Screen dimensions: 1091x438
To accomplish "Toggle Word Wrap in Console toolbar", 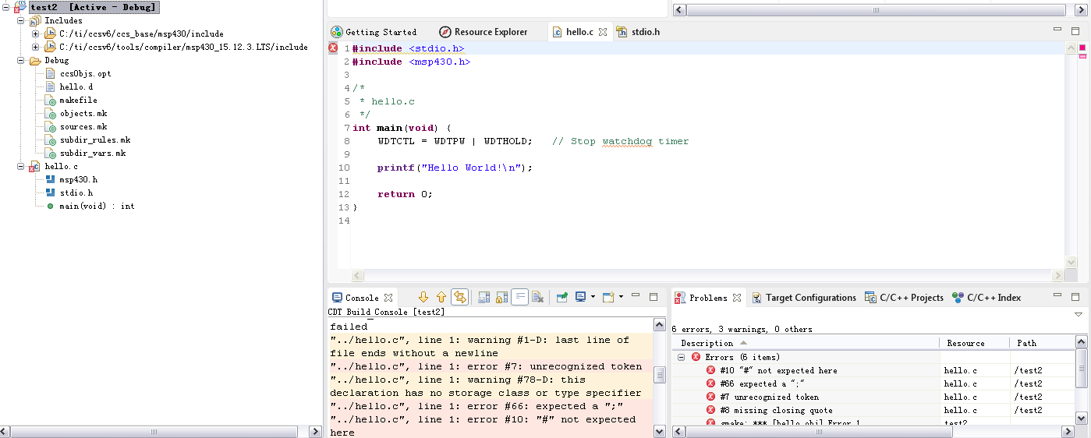I will click(x=519, y=297).
